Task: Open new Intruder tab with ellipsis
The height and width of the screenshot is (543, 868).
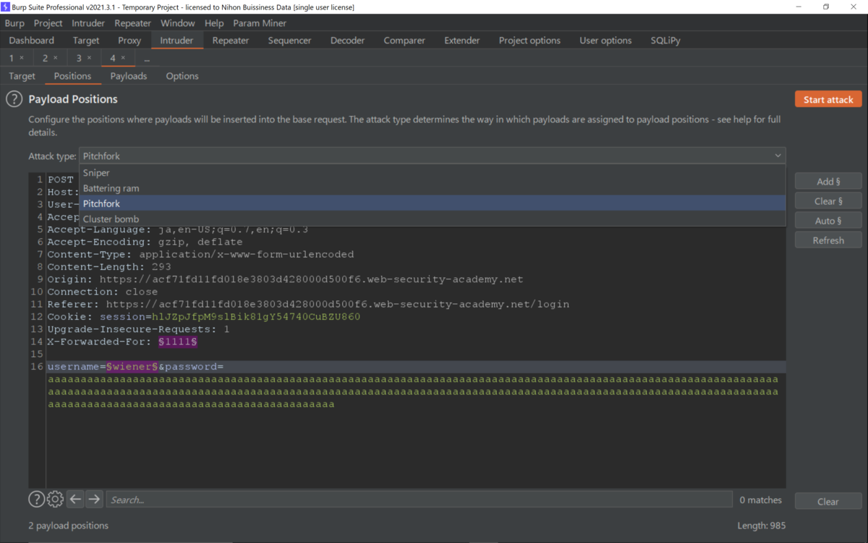Action: click(147, 58)
